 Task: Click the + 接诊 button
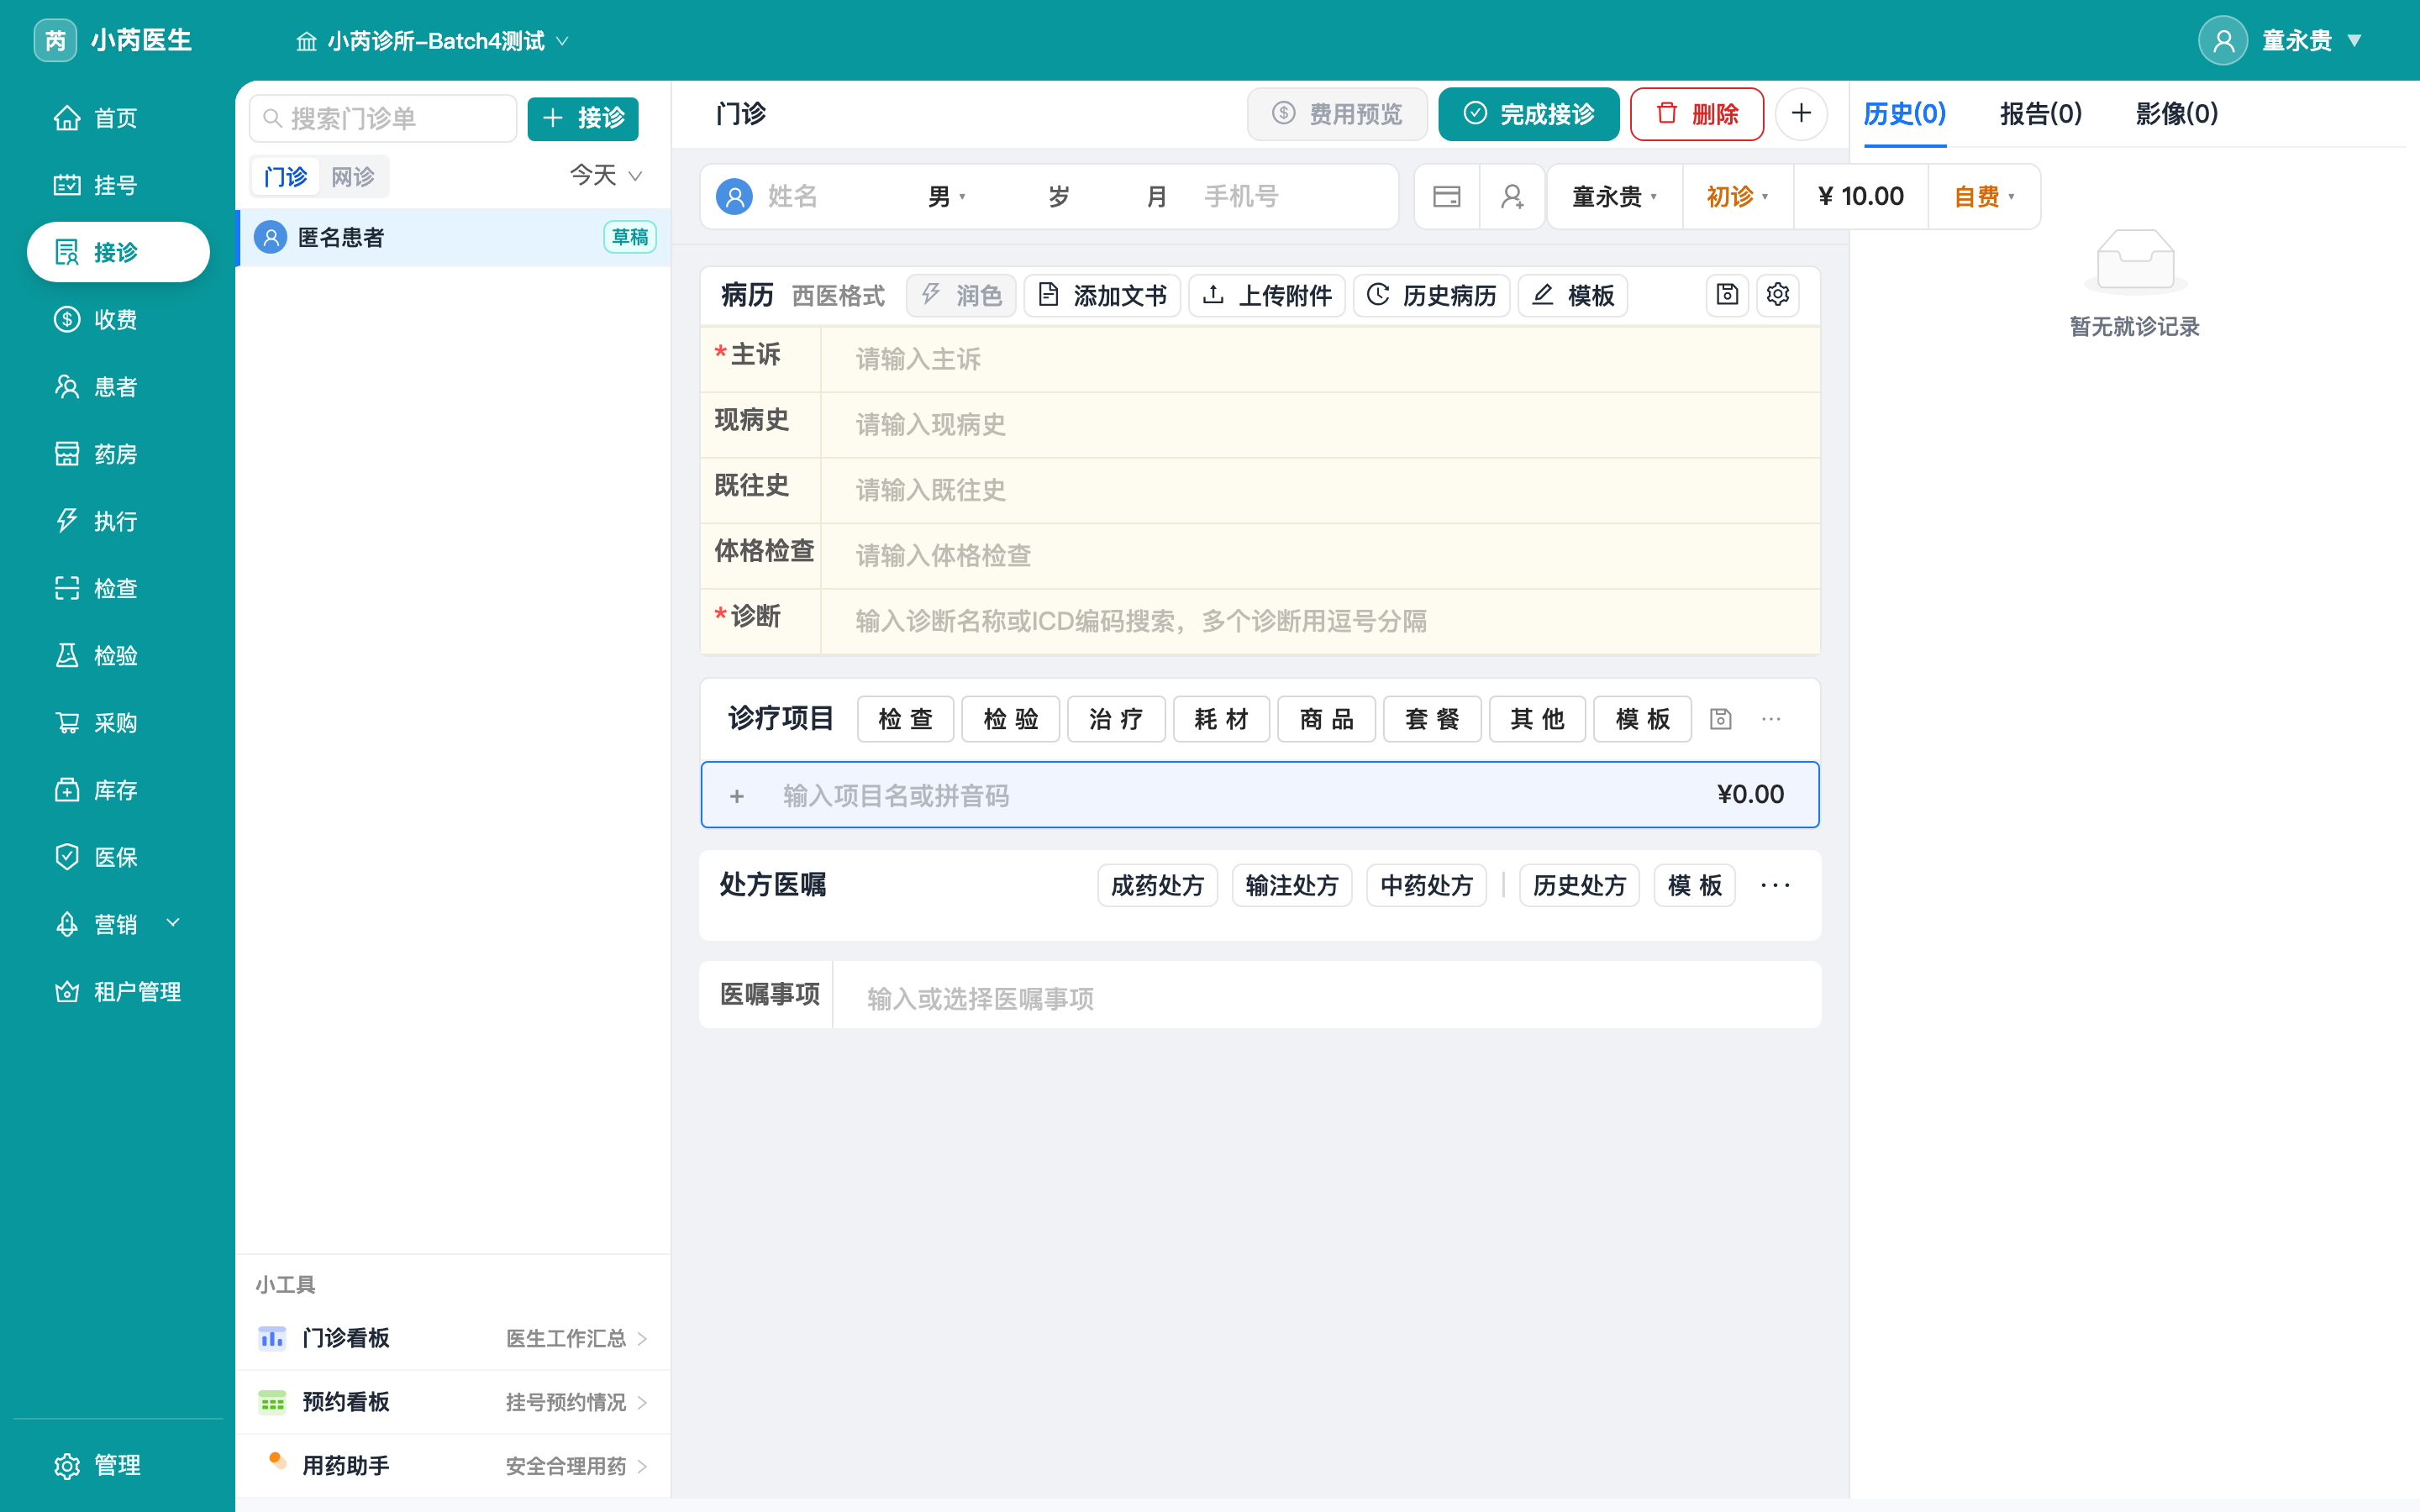(583, 118)
